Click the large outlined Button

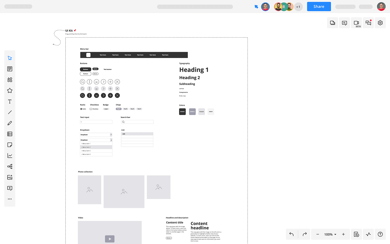click(x=86, y=74)
